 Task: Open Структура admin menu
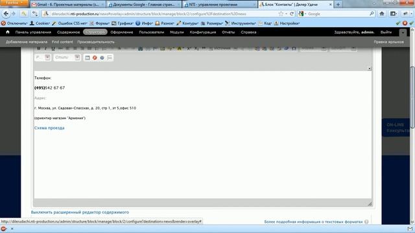[95, 32]
